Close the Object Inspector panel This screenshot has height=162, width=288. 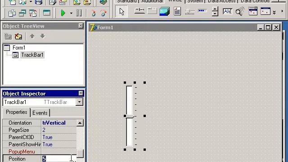point(81,93)
